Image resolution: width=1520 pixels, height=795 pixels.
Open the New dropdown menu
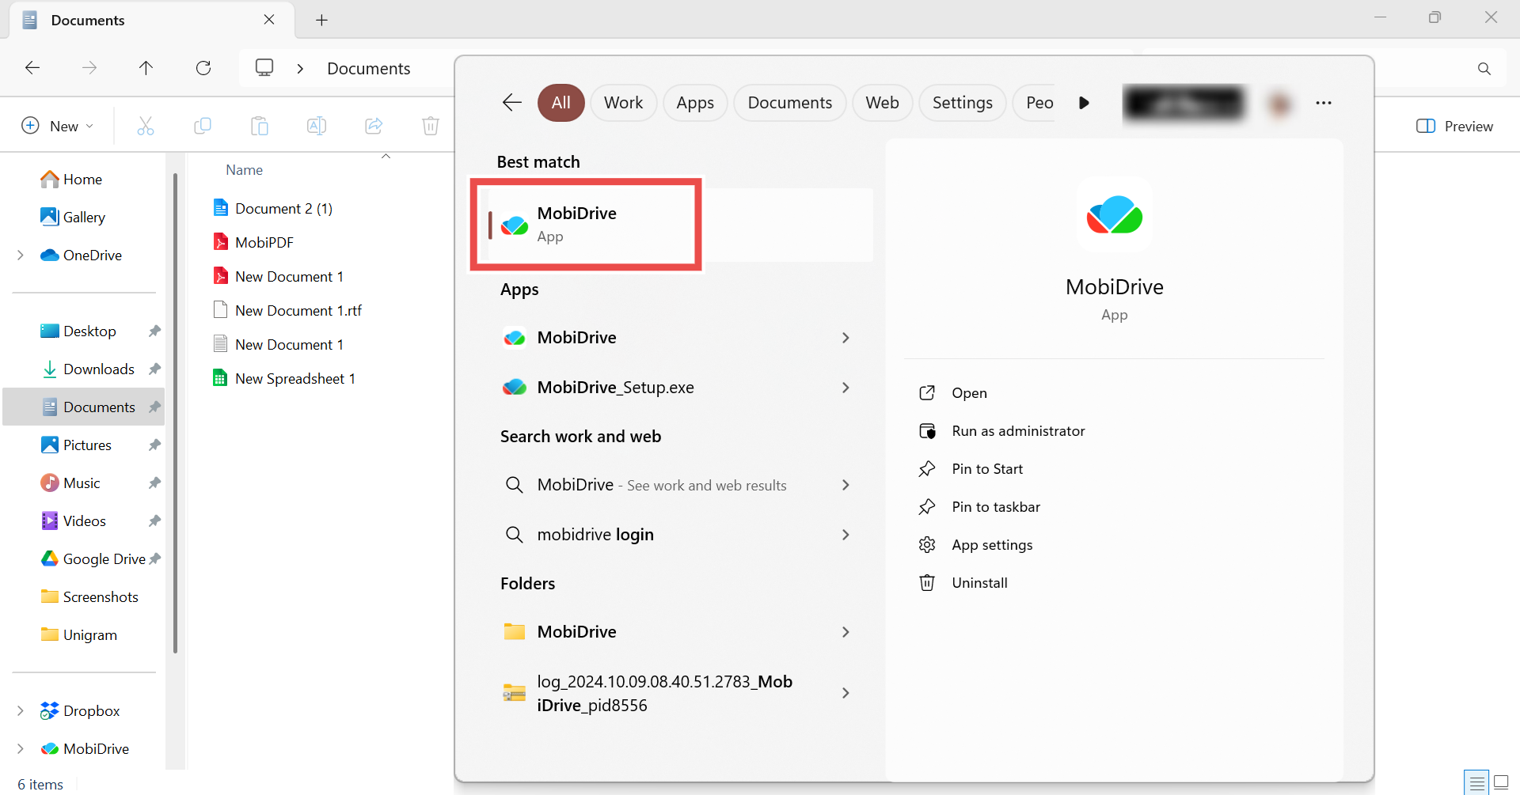point(58,127)
